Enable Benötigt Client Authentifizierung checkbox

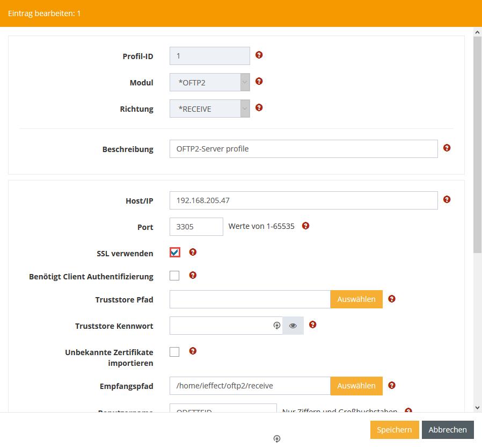point(174,276)
